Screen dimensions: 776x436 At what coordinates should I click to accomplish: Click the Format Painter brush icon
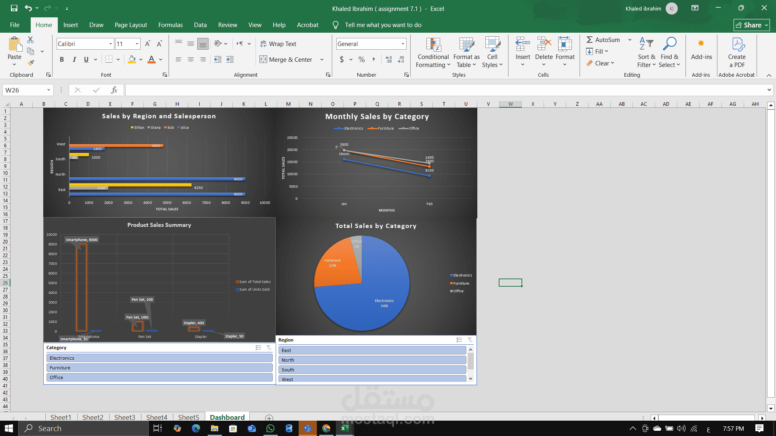(x=31, y=63)
